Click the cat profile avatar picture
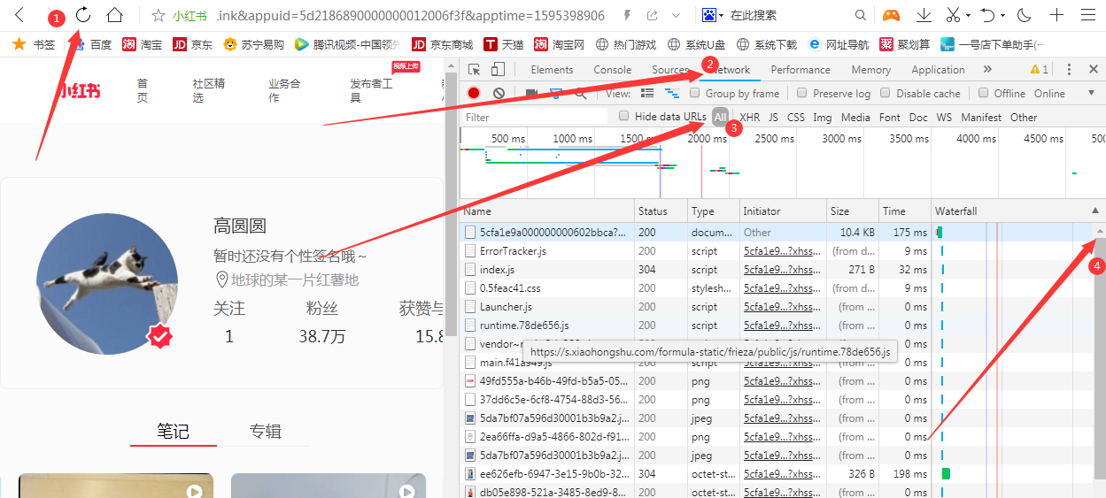This screenshot has width=1106, height=498. pyautogui.click(x=106, y=283)
